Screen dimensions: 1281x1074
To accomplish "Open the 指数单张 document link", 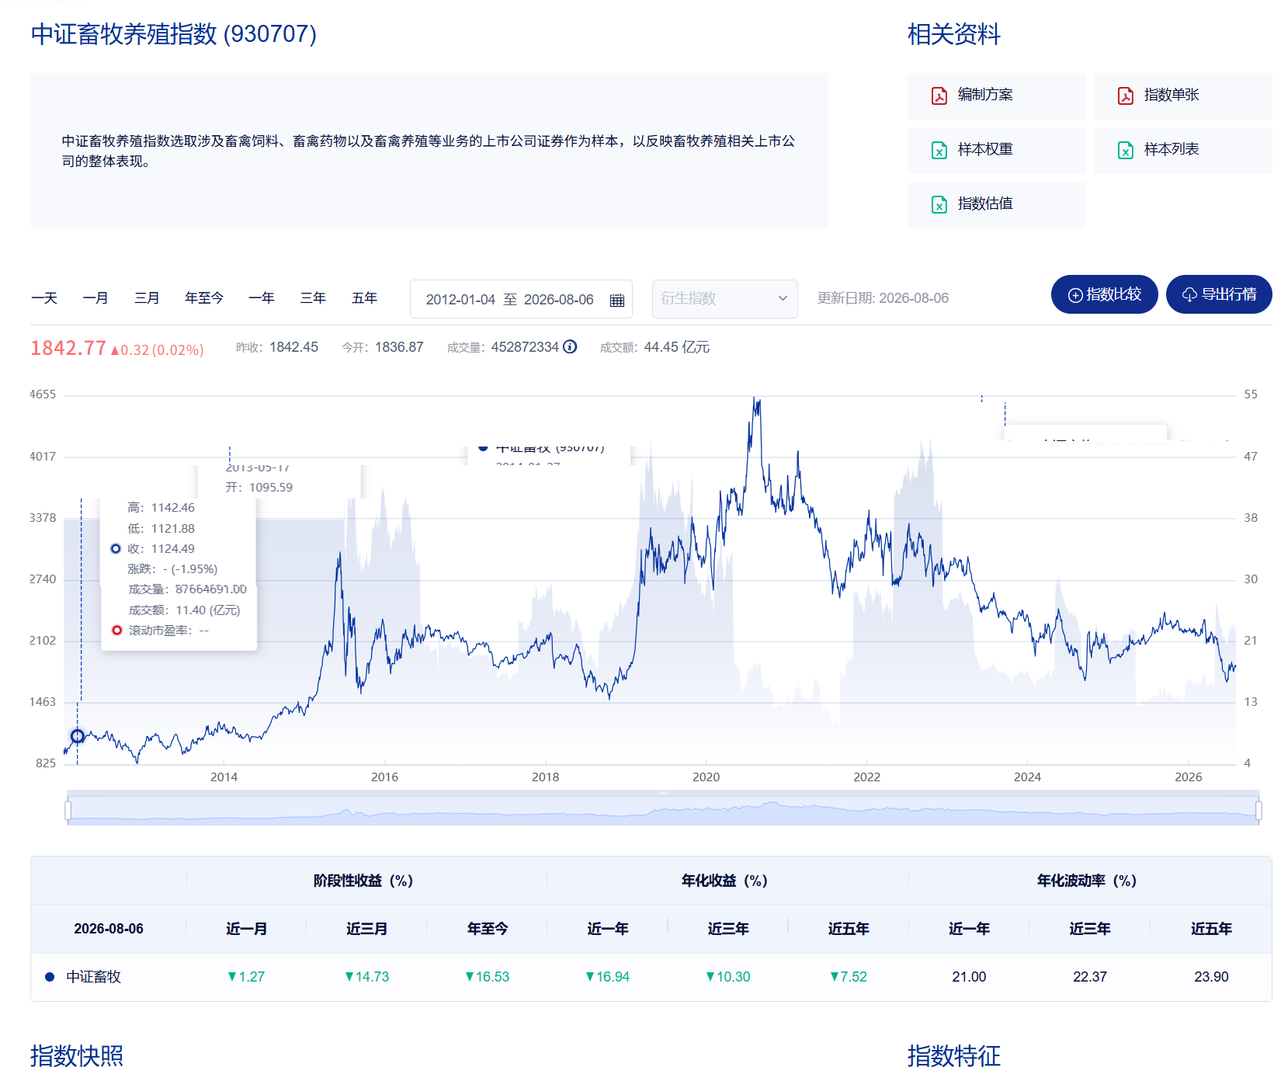I will click(1182, 96).
